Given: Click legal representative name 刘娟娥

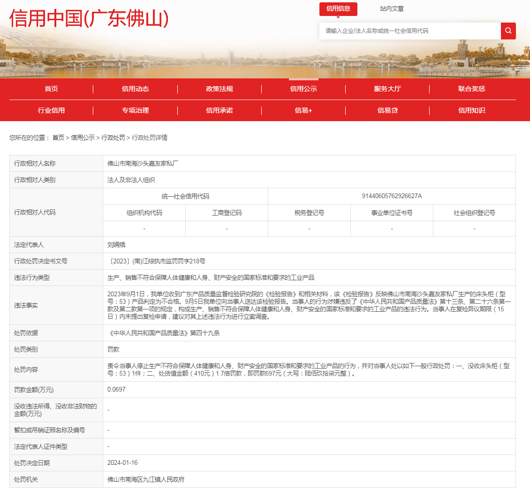Looking at the screenshot, I should click(116, 245).
